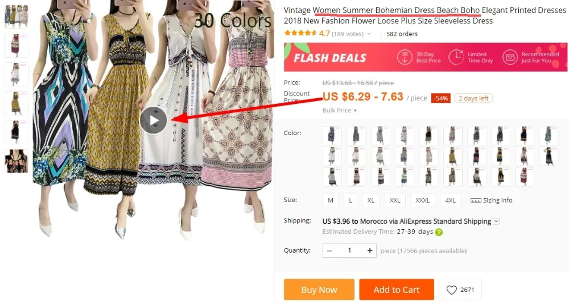Screen dimensions: 569x302
Task: Open Sizing info ruler link
Action: pos(492,200)
